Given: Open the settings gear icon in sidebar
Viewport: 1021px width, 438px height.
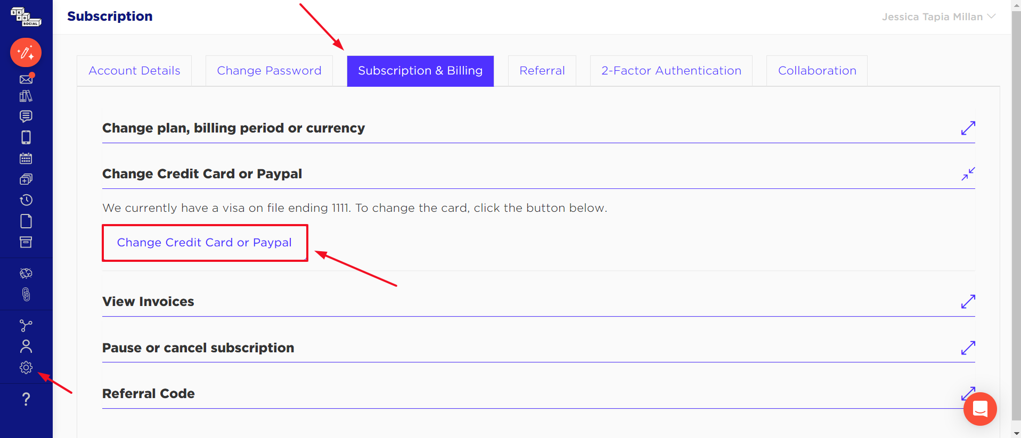Looking at the screenshot, I should (x=26, y=368).
